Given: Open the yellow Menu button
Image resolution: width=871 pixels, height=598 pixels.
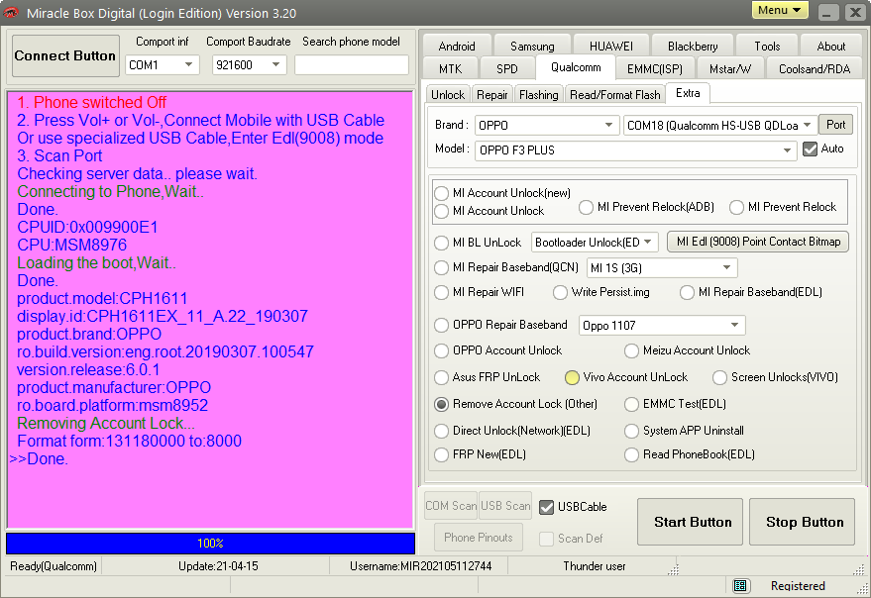Looking at the screenshot, I should point(781,11).
